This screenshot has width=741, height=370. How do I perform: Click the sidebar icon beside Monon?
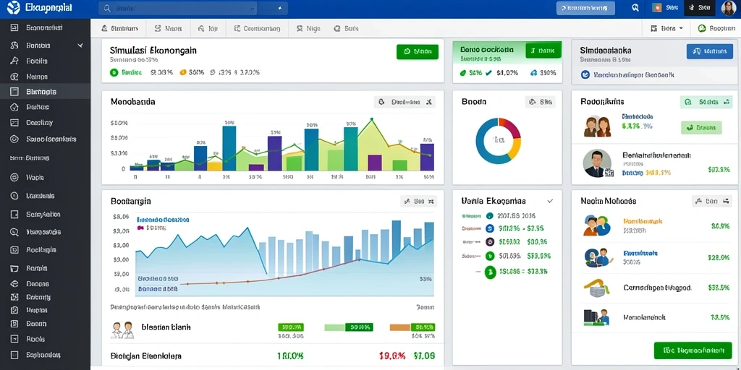pos(14,77)
